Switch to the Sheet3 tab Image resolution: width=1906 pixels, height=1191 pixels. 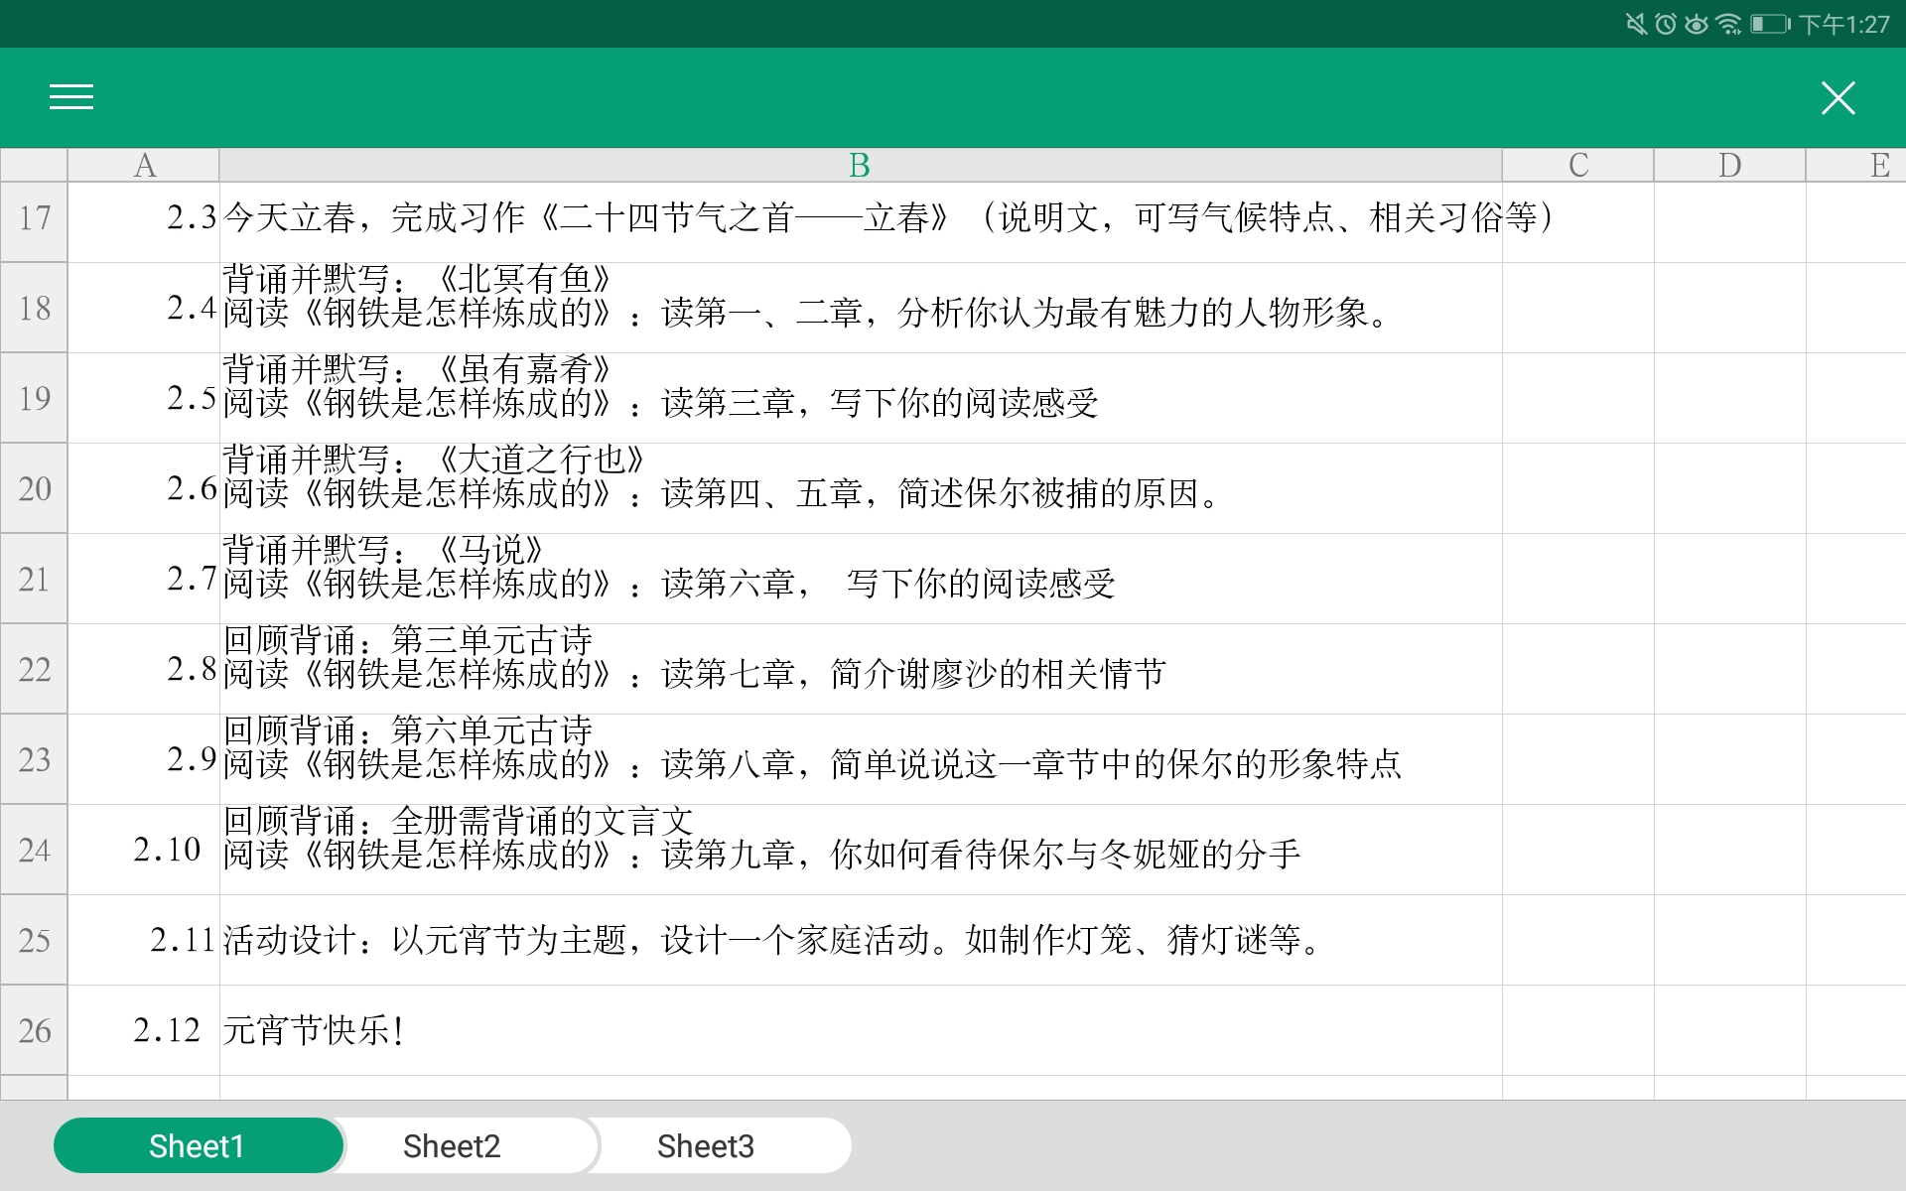[706, 1144]
